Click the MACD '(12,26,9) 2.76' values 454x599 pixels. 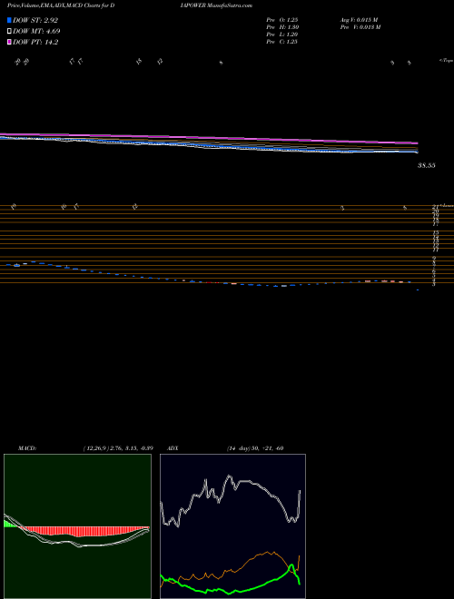click(118, 448)
